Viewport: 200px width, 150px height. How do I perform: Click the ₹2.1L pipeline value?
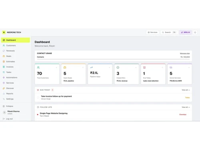[x=94, y=73]
